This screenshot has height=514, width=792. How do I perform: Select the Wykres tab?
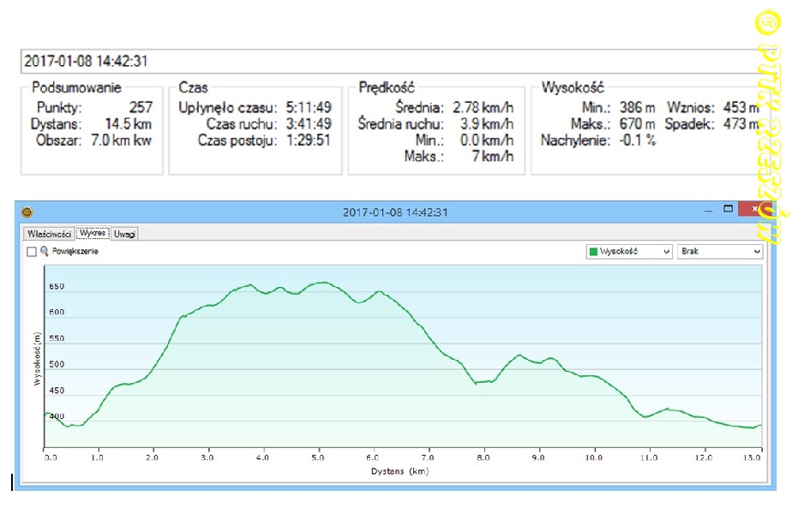[92, 233]
